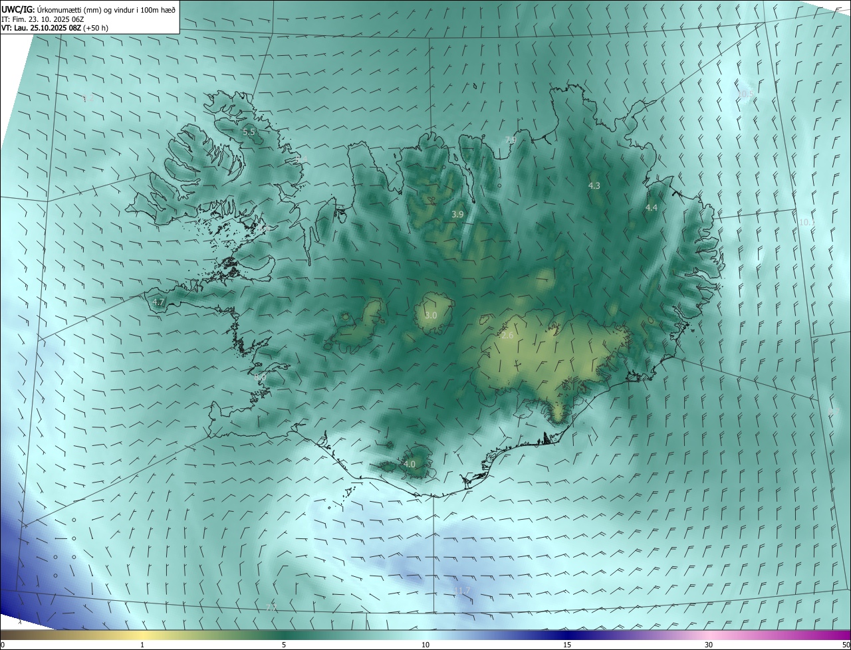Click the 3.0 value label on the glacier
Image resolution: width=851 pixels, height=650 pixels.
(x=431, y=316)
